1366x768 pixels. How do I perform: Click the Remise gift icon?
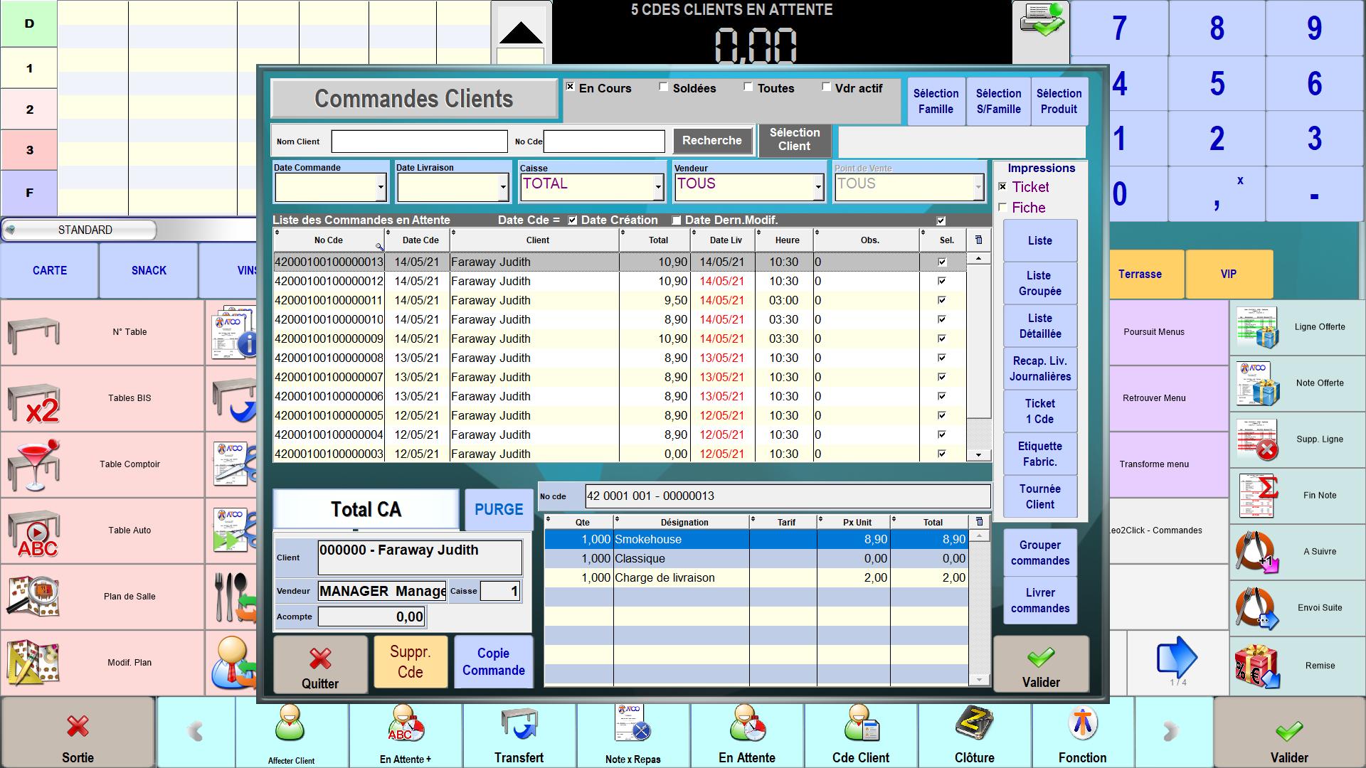[x=1257, y=666]
